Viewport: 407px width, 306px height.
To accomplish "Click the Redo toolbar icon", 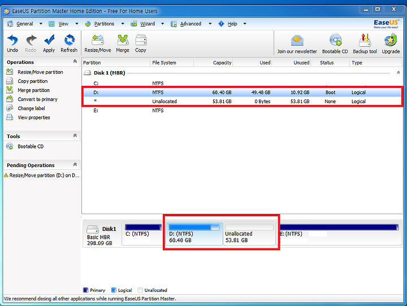I will (31, 41).
